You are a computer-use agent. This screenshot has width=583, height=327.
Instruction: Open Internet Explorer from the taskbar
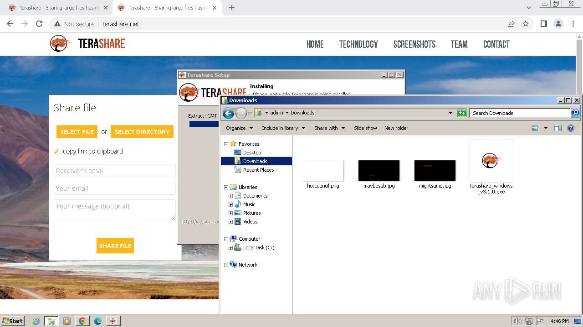tap(36, 321)
